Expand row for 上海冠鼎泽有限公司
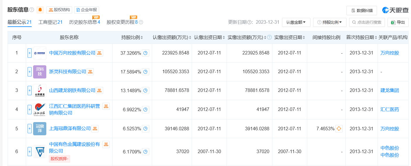 tap(29, 129)
